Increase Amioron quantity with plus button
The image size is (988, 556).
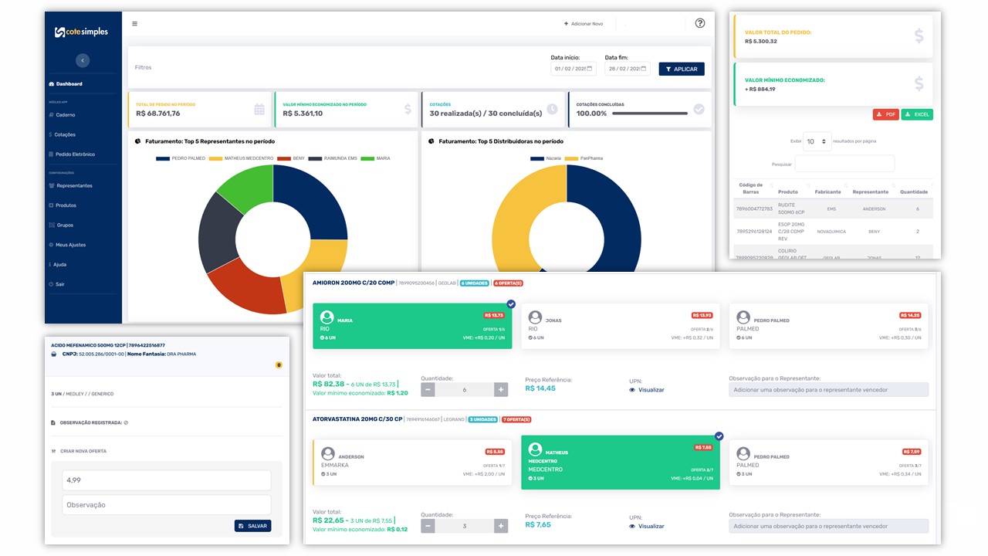click(500, 390)
